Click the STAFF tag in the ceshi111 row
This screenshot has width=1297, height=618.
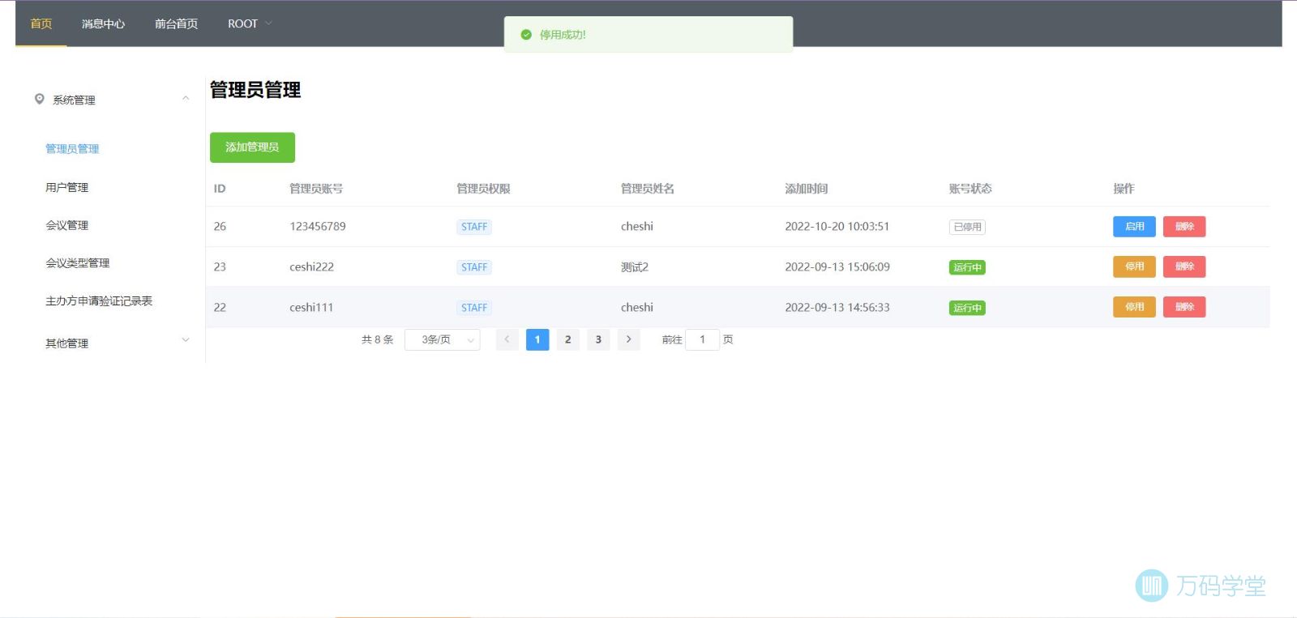474,308
